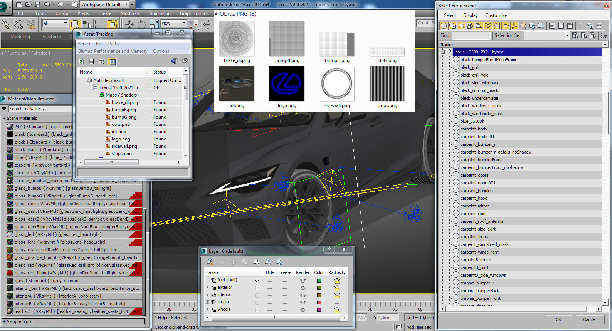612x331 pixels.
Task: Change color swatch of wheels layer
Action: pos(319,310)
